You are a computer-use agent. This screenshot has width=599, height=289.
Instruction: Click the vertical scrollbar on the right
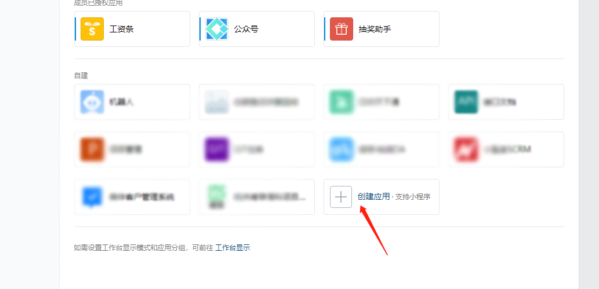point(589,144)
